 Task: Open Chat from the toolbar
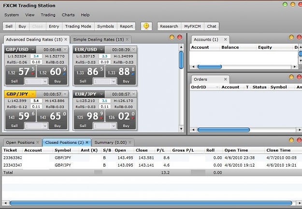(x=212, y=27)
